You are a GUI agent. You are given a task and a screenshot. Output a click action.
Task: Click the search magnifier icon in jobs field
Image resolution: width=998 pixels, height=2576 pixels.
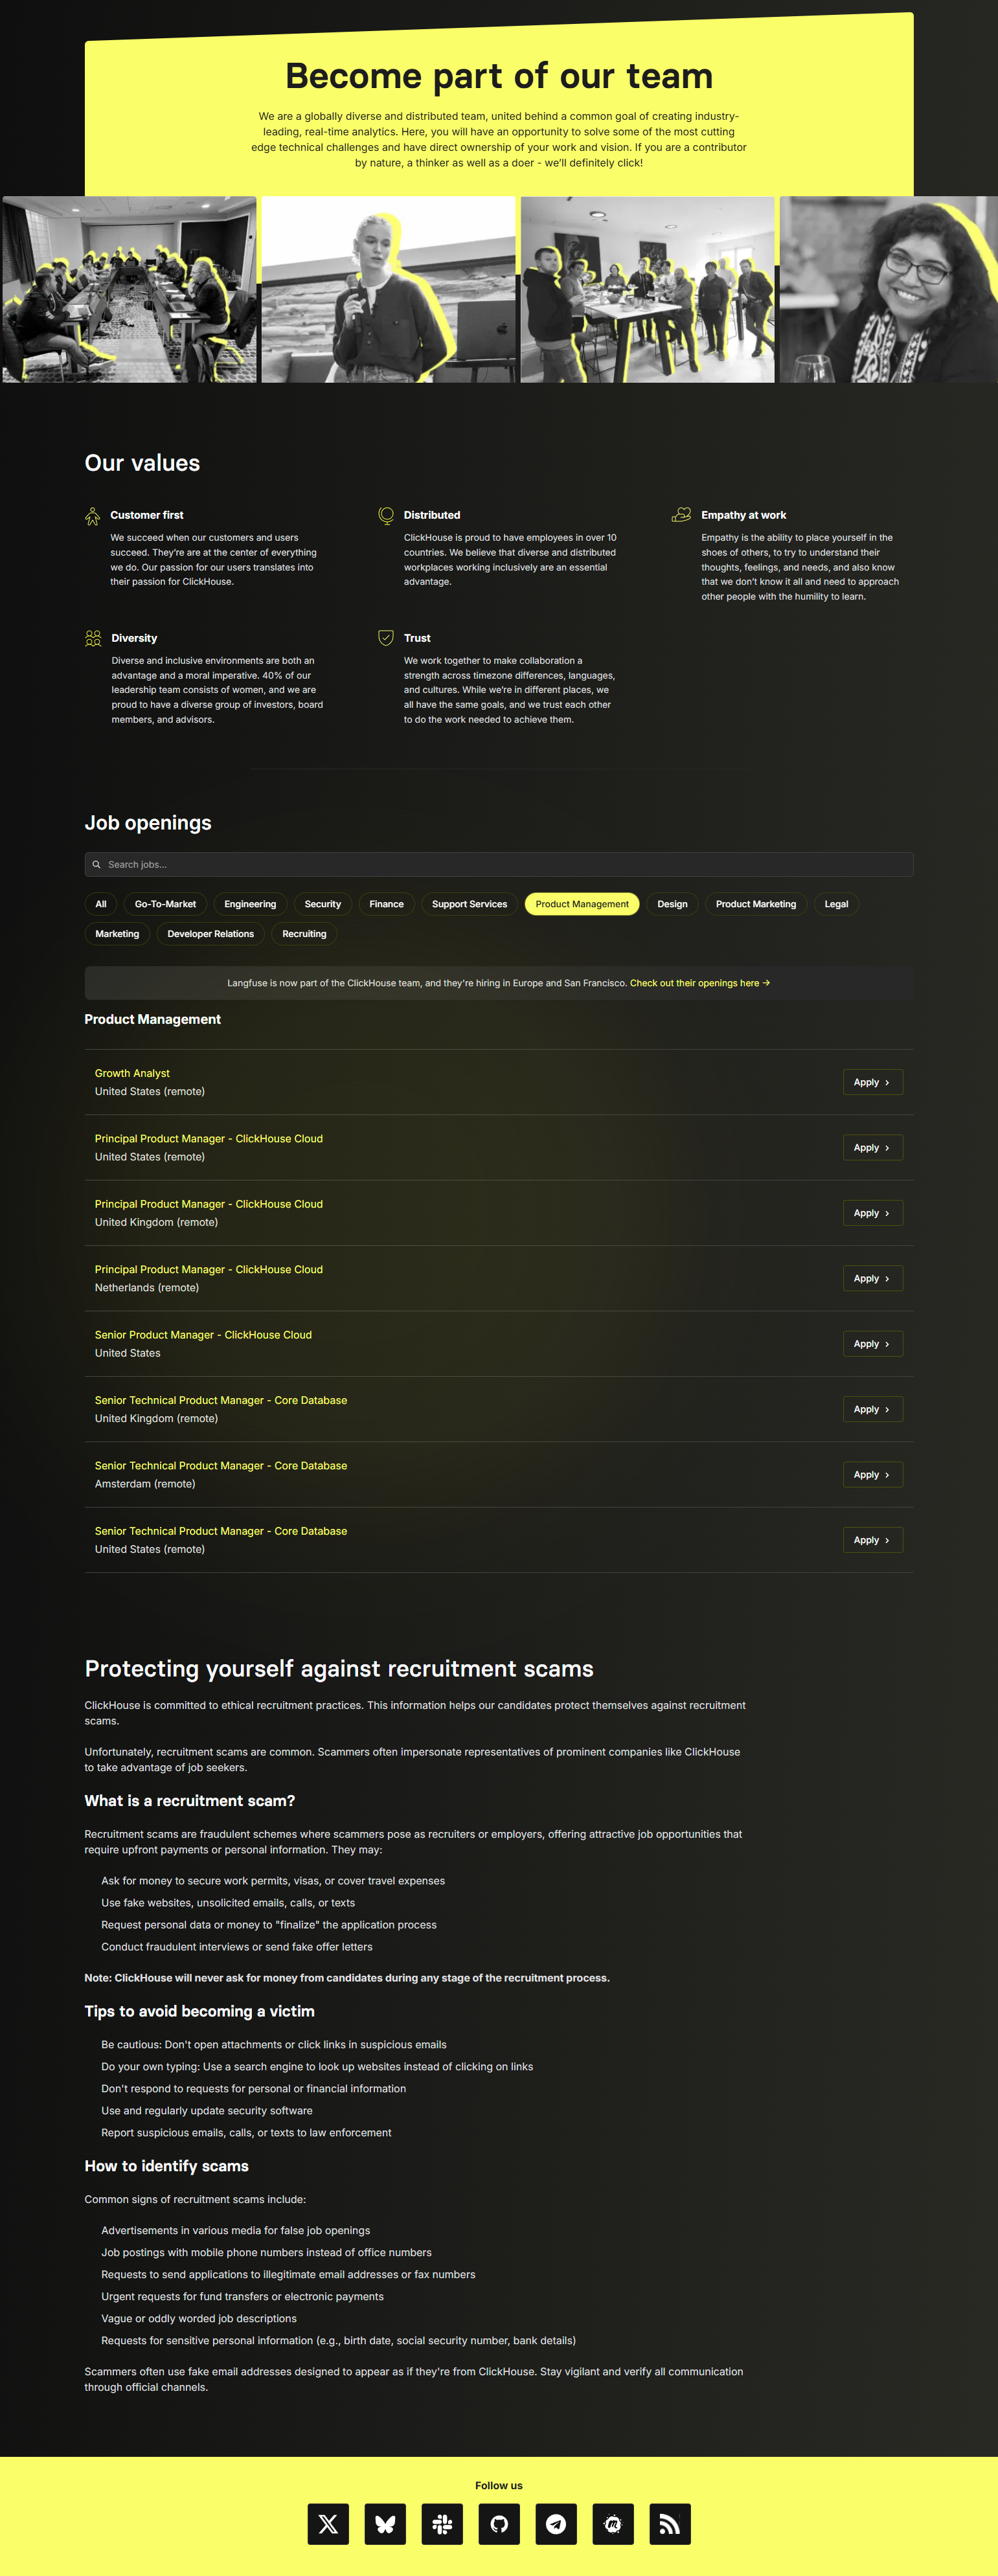(97, 864)
